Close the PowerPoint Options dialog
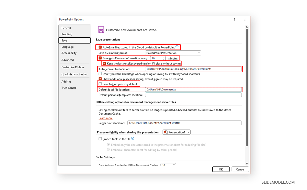 [x=245, y=20]
